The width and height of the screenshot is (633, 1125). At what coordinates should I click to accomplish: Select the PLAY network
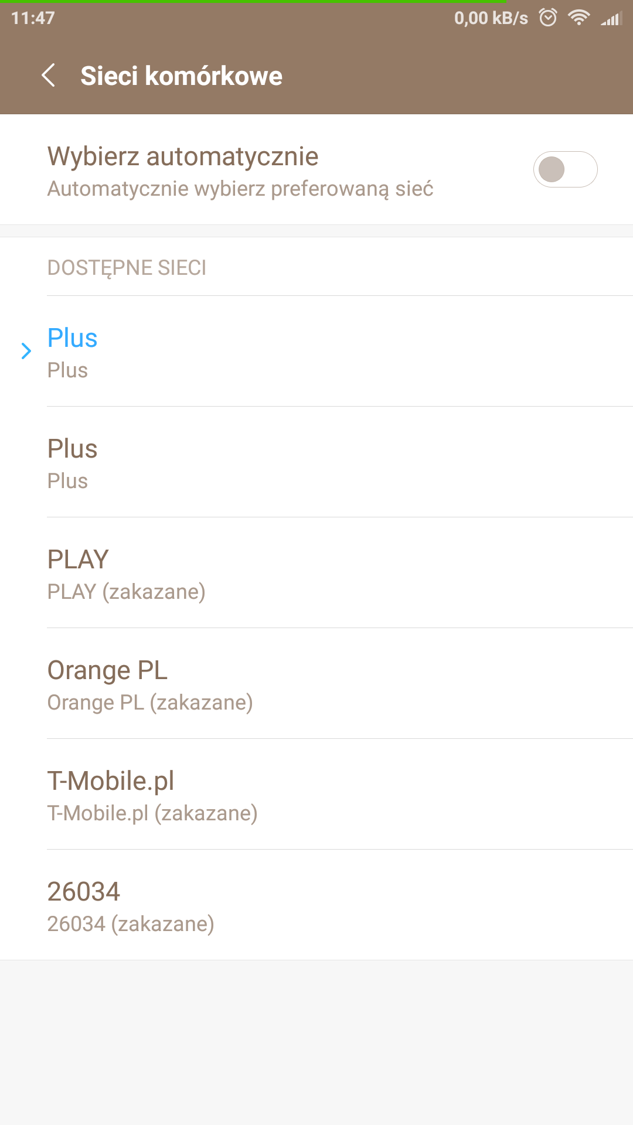[78, 560]
